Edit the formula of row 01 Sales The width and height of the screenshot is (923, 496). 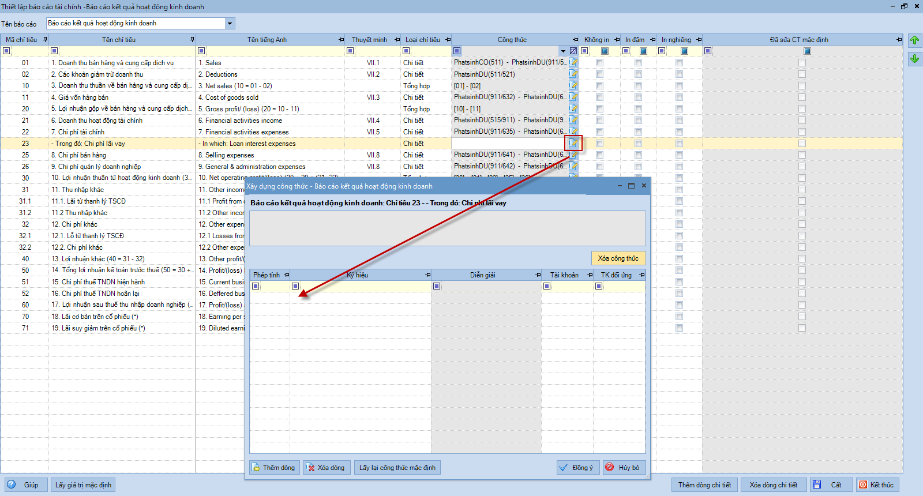click(573, 62)
